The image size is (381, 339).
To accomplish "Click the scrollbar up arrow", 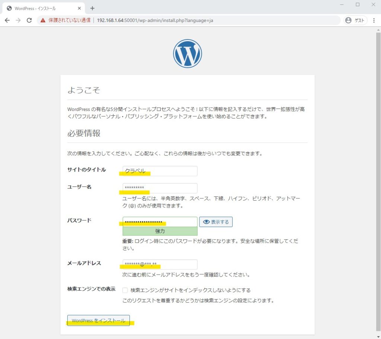I will pos(378,30).
